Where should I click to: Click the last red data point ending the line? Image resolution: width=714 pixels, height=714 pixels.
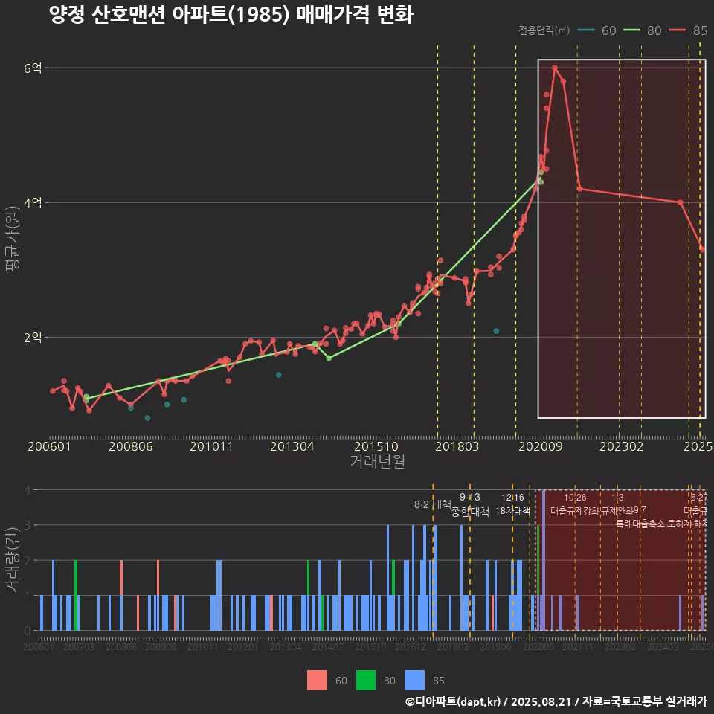(703, 249)
